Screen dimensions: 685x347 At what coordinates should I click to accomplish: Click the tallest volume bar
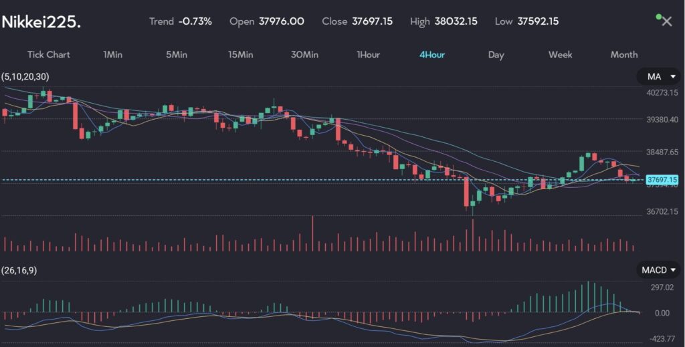[x=312, y=234]
